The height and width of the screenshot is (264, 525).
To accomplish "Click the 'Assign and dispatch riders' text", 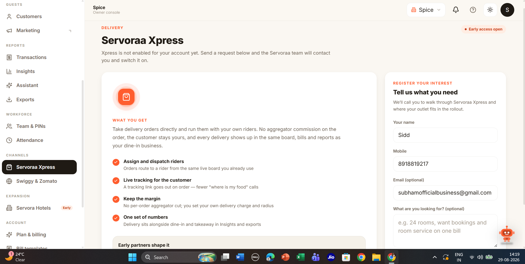I will tap(154, 161).
